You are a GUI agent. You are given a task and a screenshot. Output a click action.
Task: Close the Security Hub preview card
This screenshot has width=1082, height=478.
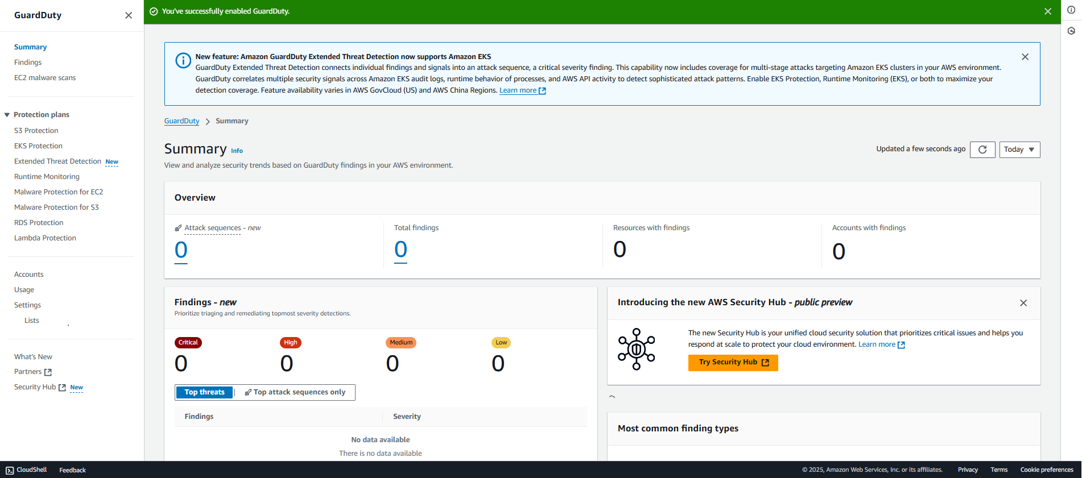(x=1023, y=303)
